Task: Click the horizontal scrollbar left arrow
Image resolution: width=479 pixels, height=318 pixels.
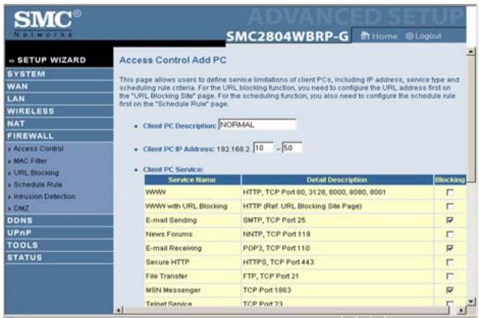Action: pos(120,310)
